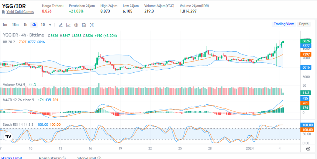The height and width of the screenshot is (159, 317).
Task: Click the BB 20 2 indicator label
Action: 9,42
